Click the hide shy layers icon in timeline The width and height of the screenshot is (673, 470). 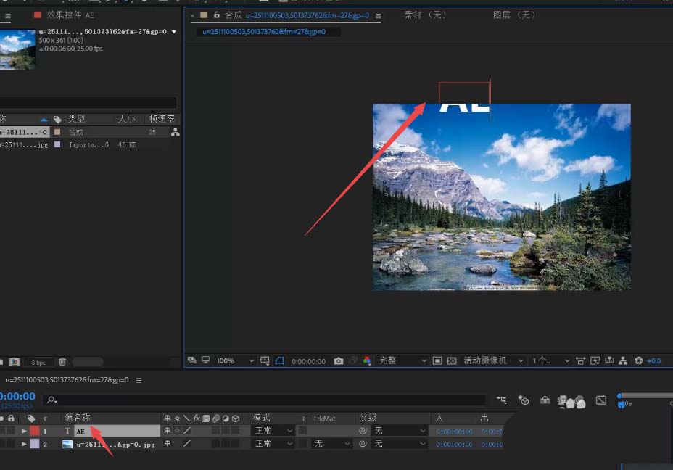click(x=545, y=400)
